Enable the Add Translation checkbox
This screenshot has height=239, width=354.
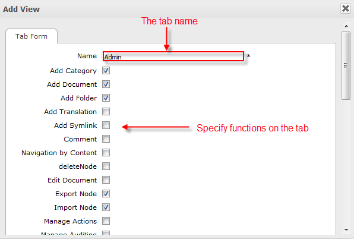(106, 112)
